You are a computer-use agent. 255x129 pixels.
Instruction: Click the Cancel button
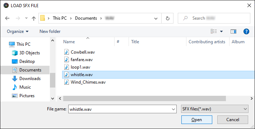(x=233, y=120)
